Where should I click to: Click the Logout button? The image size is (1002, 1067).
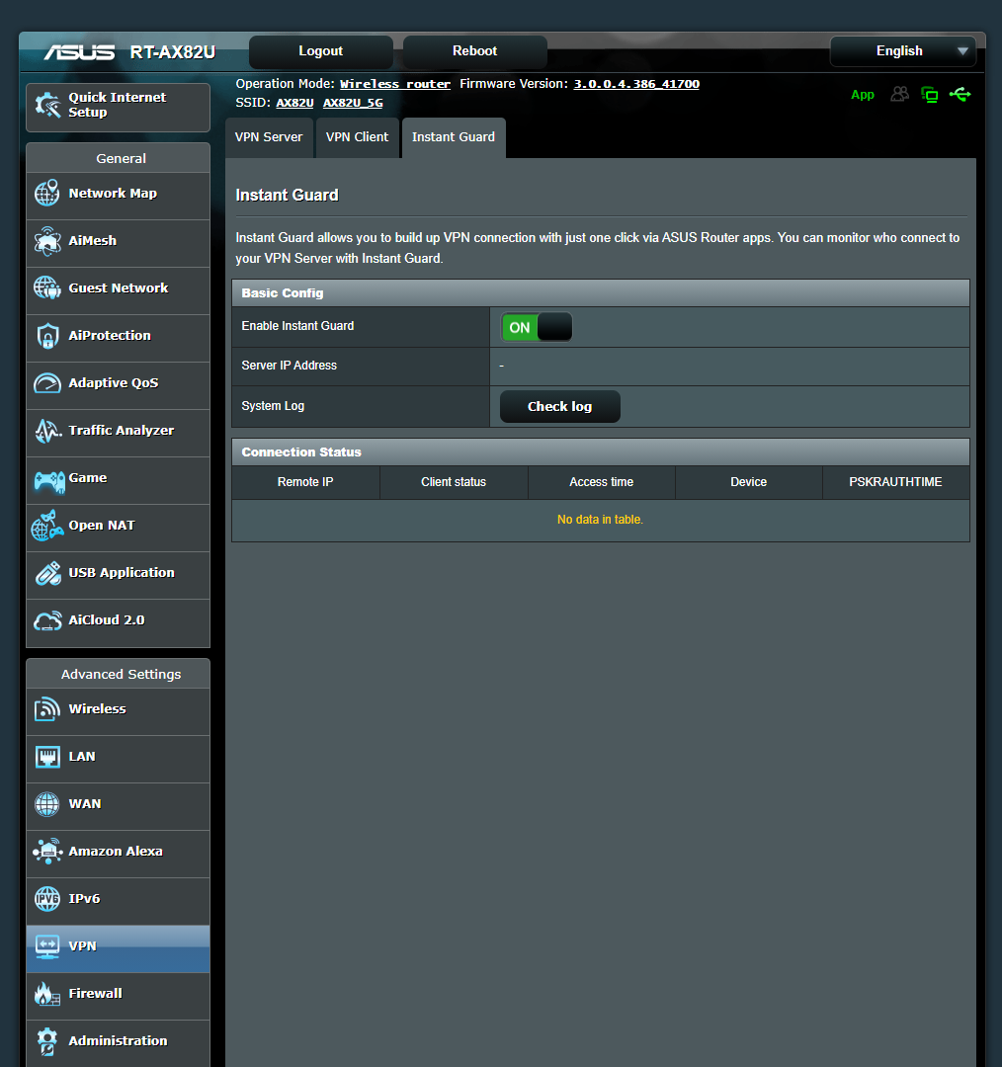click(320, 51)
